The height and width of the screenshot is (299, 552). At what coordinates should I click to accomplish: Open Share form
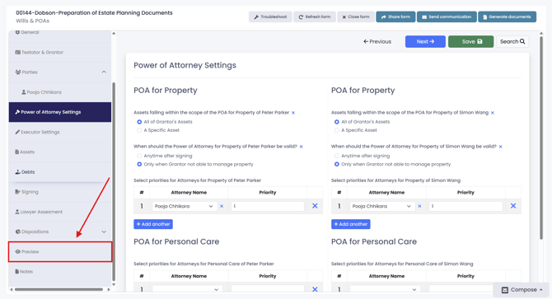[395, 16]
